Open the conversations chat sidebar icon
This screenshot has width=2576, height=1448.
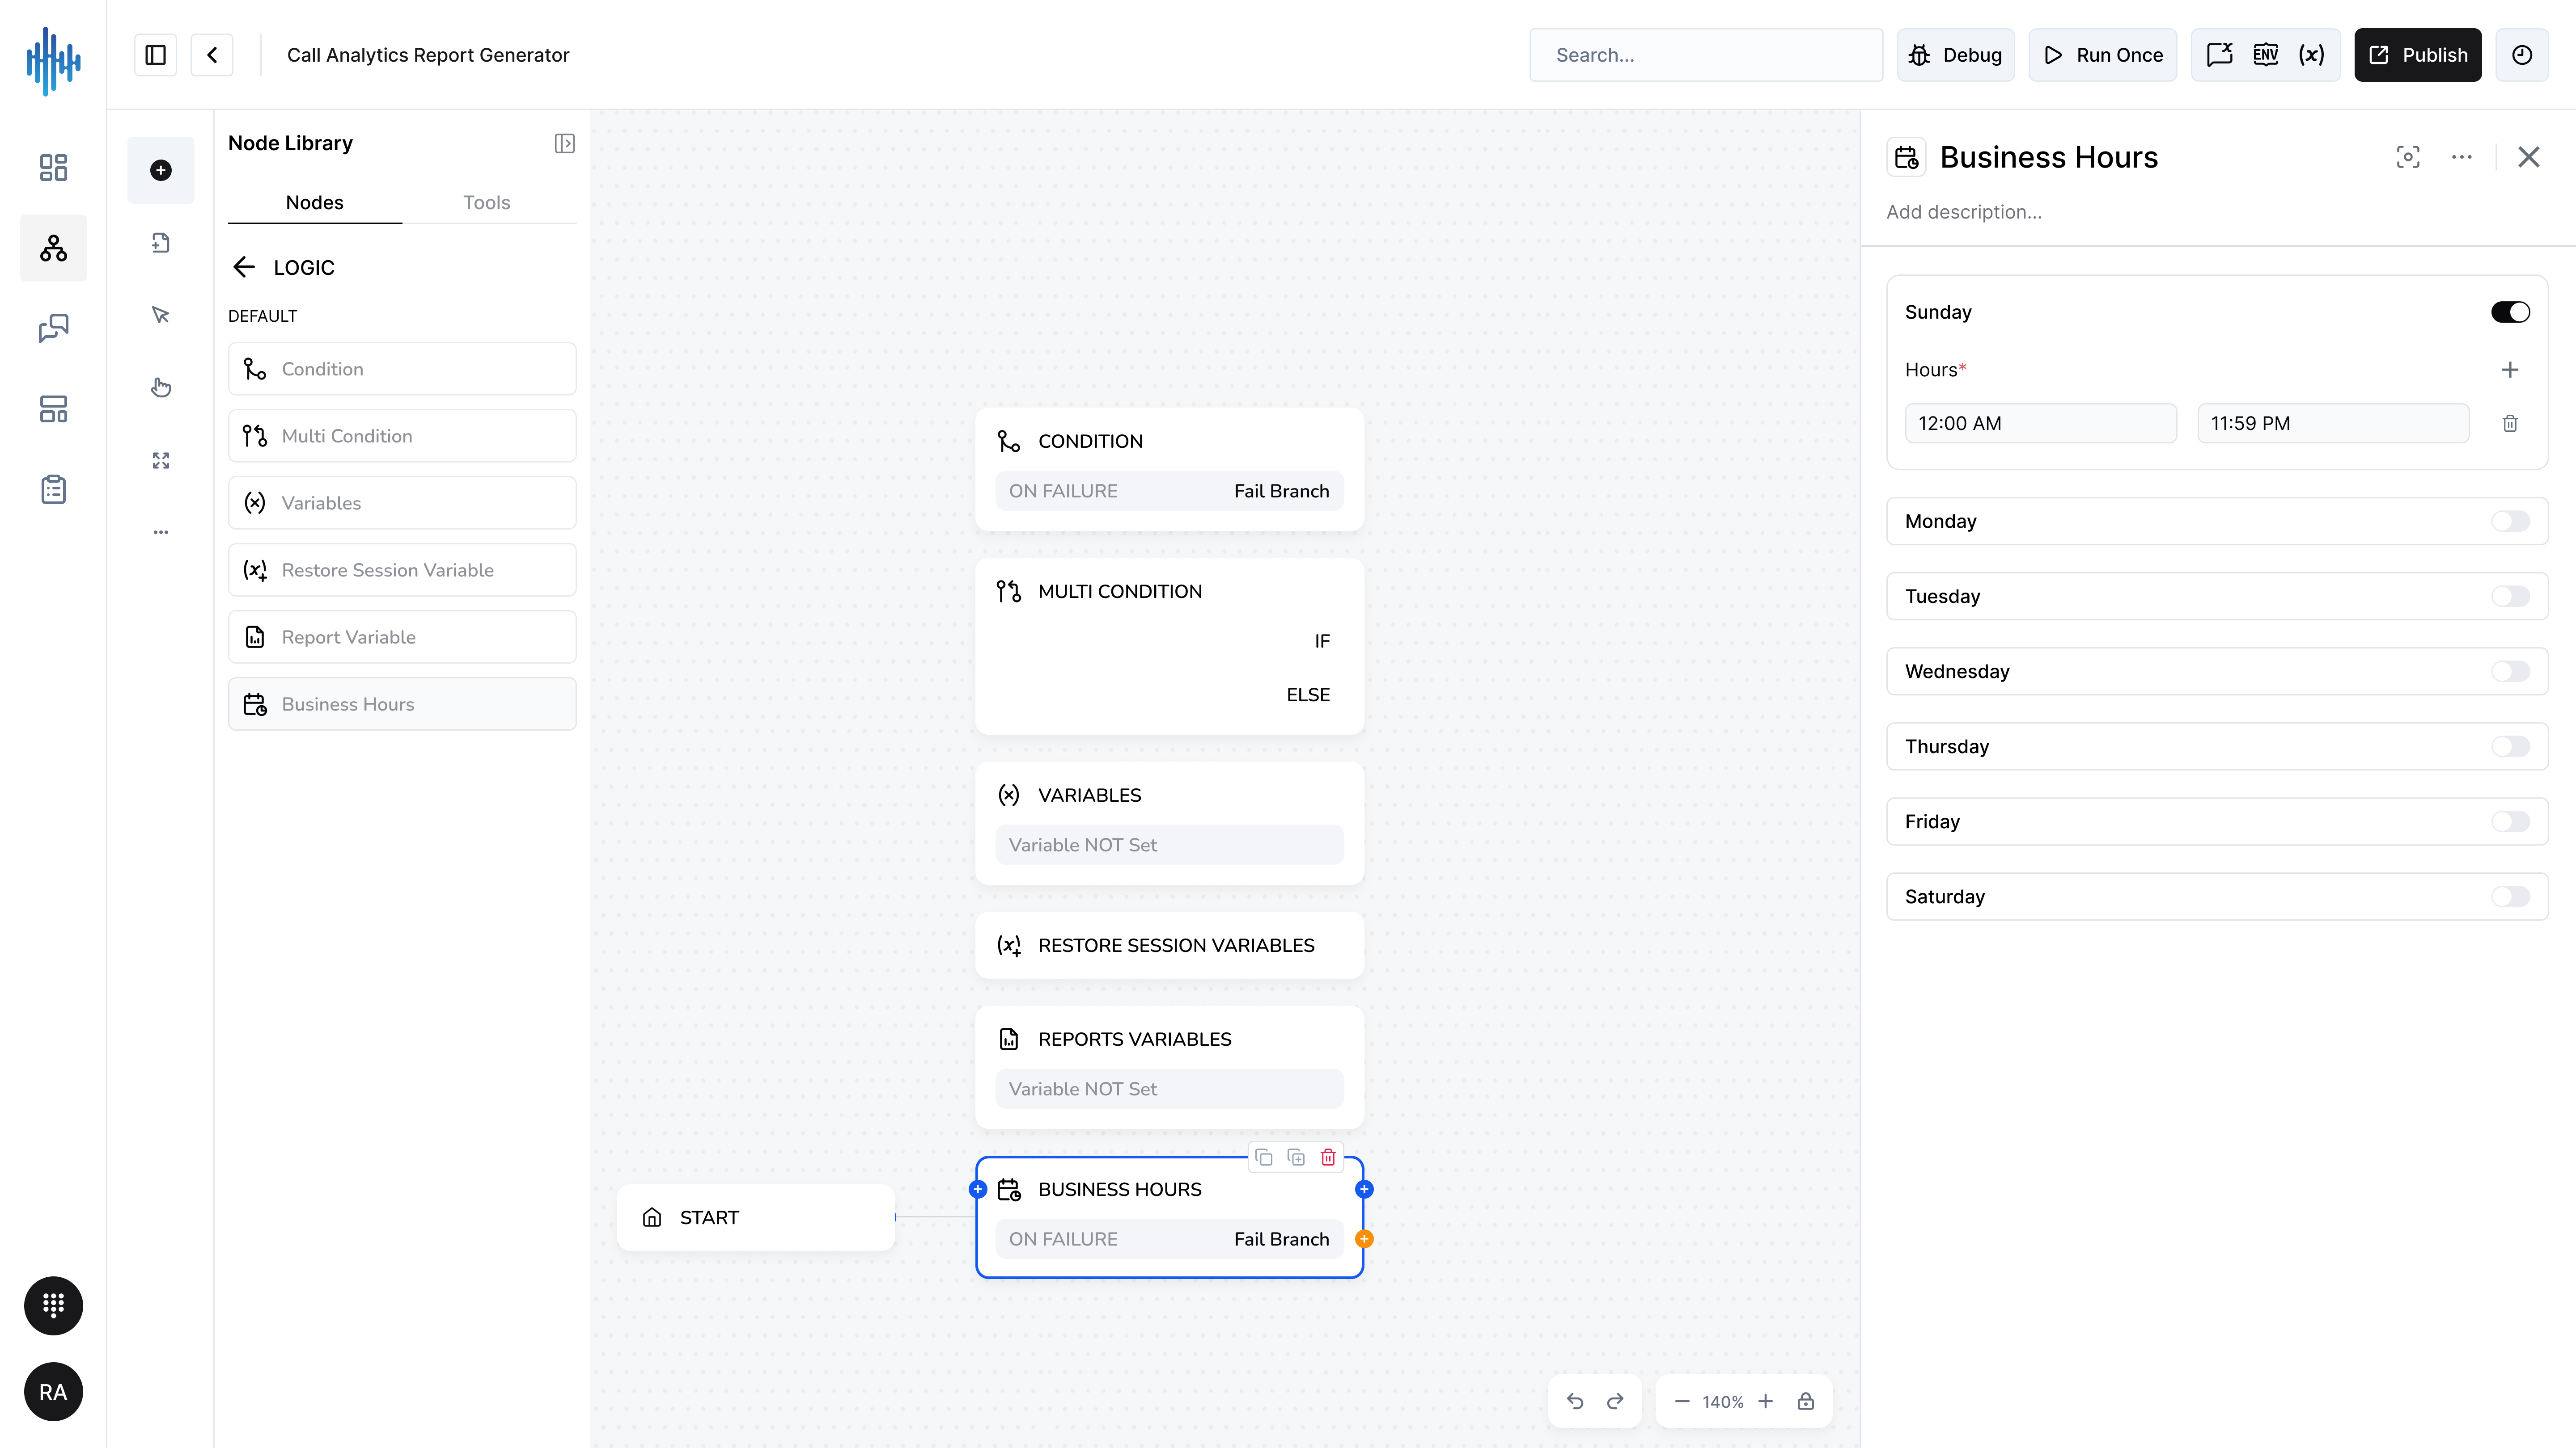tap(53, 329)
